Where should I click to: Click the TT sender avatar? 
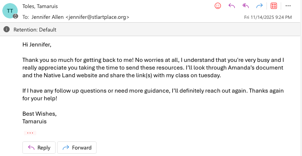point(10,10)
